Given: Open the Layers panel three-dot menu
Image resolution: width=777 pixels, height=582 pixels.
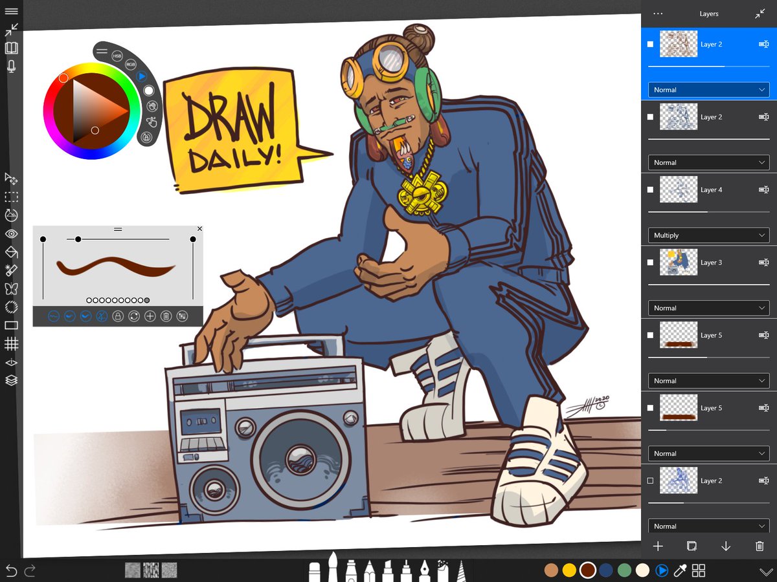Looking at the screenshot, I should [x=658, y=14].
